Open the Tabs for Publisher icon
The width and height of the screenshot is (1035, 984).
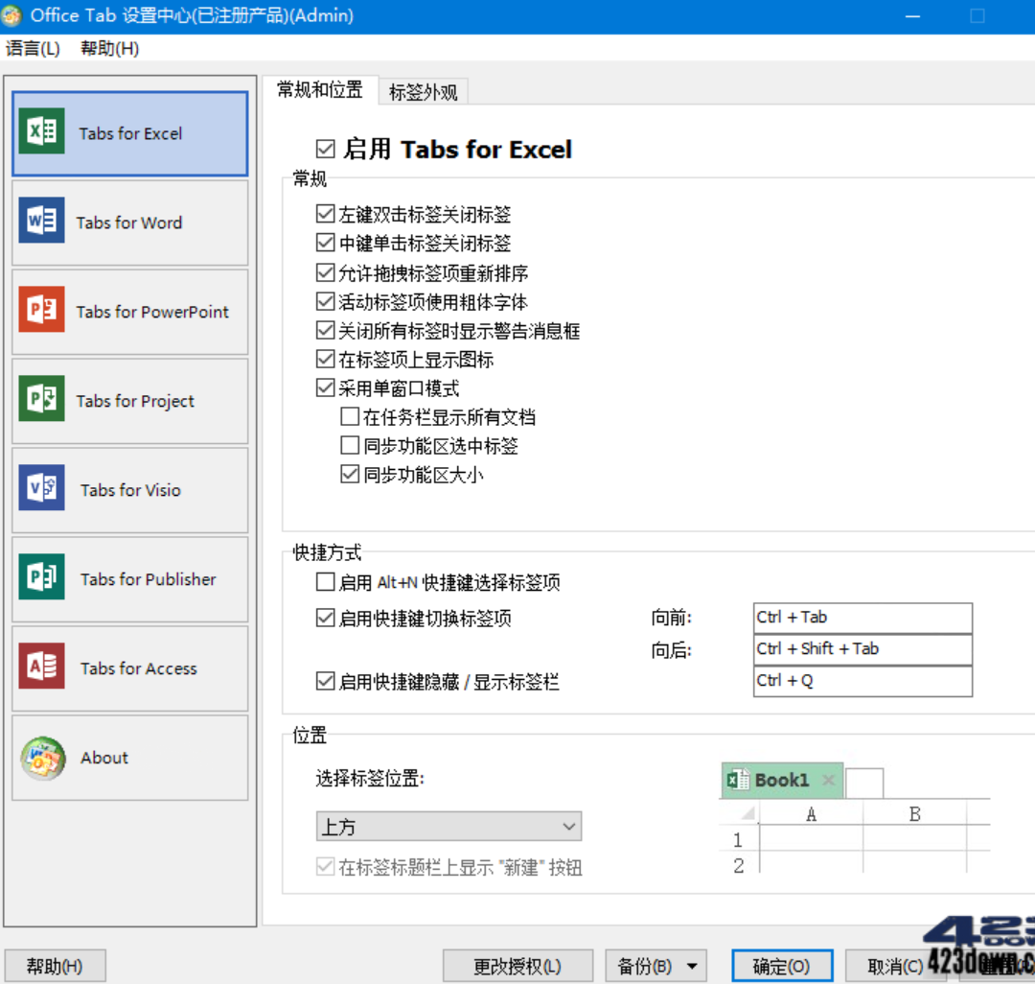(x=41, y=576)
